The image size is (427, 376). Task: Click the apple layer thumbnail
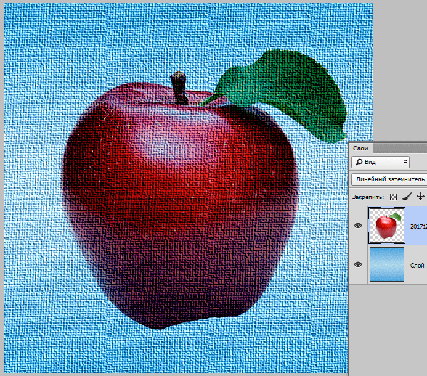[x=387, y=226]
